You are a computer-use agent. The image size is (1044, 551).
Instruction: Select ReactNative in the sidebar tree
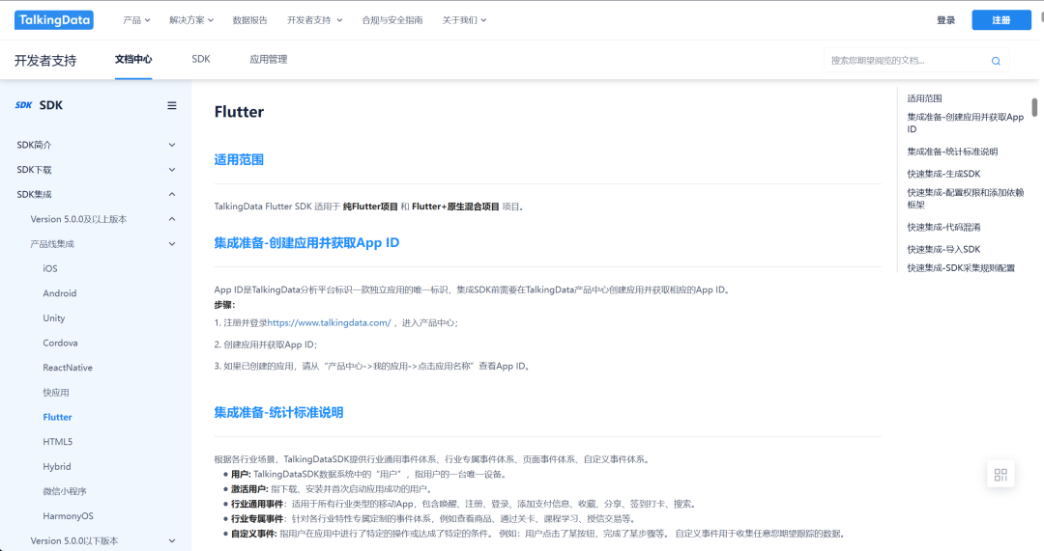click(x=68, y=368)
